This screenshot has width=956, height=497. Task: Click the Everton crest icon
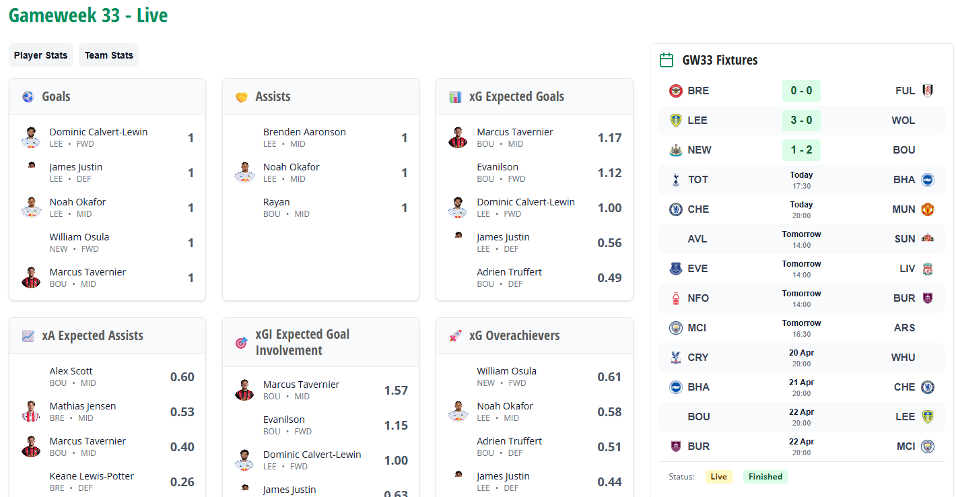[676, 269]
